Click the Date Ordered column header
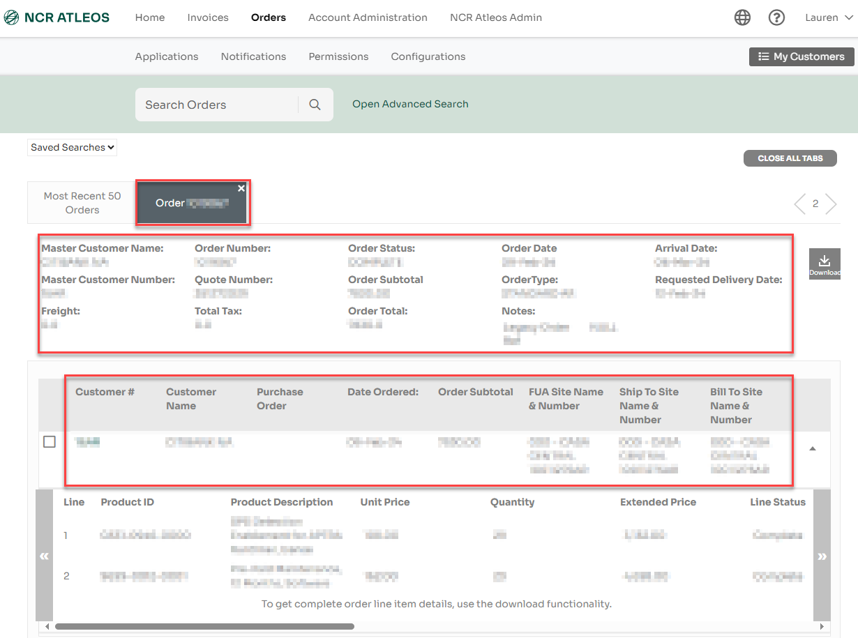 click(x=383, y=392)
